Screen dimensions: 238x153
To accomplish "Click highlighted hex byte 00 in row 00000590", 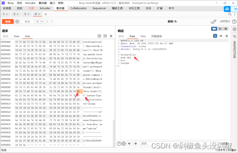I will coord(78,91).
